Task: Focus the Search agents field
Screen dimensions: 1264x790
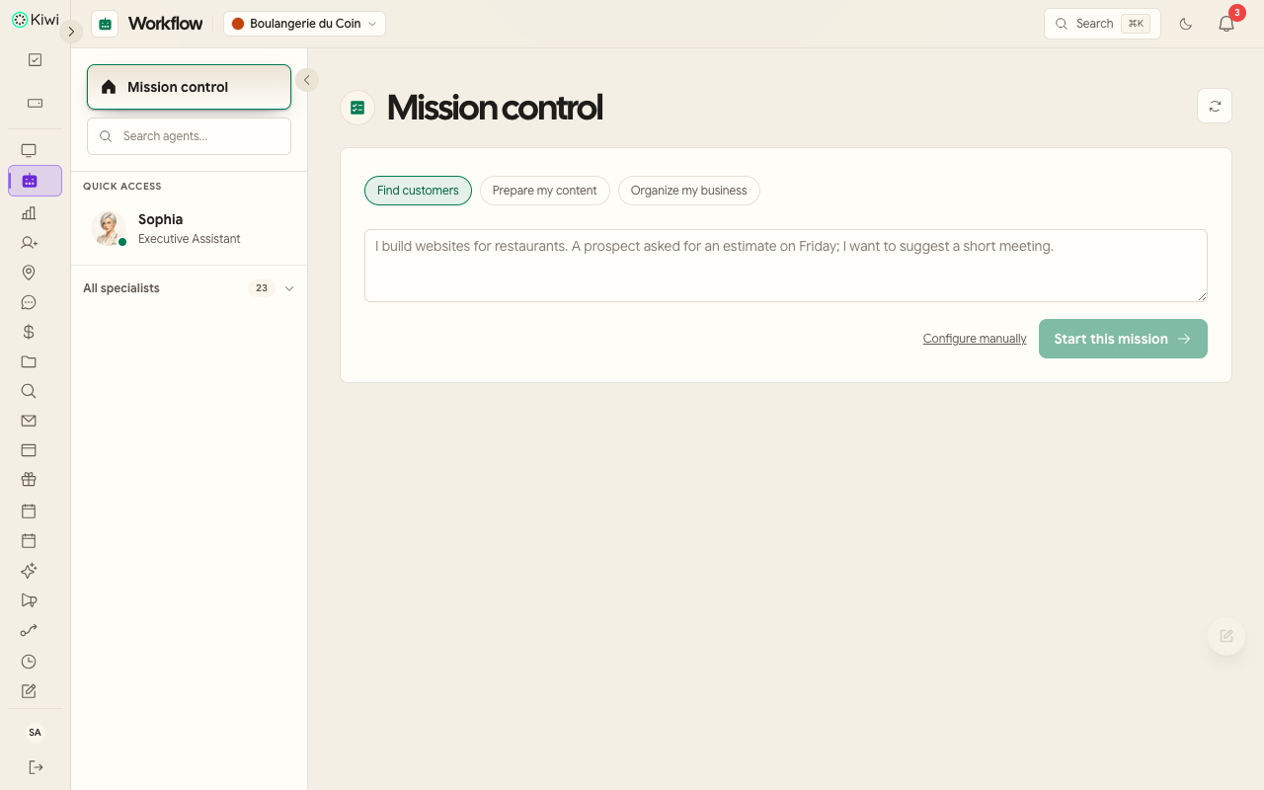Action: [189, 136]
